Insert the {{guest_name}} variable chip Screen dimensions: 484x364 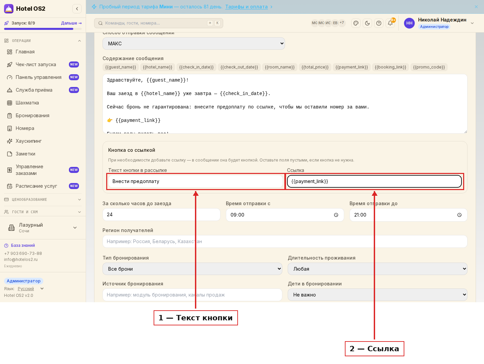click(121, 67)
